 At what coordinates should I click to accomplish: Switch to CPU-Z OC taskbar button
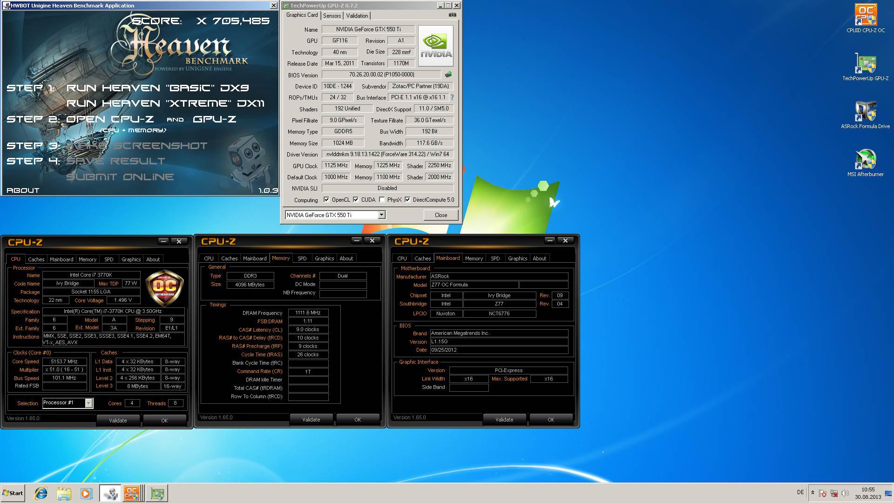(x=132, y=493)
